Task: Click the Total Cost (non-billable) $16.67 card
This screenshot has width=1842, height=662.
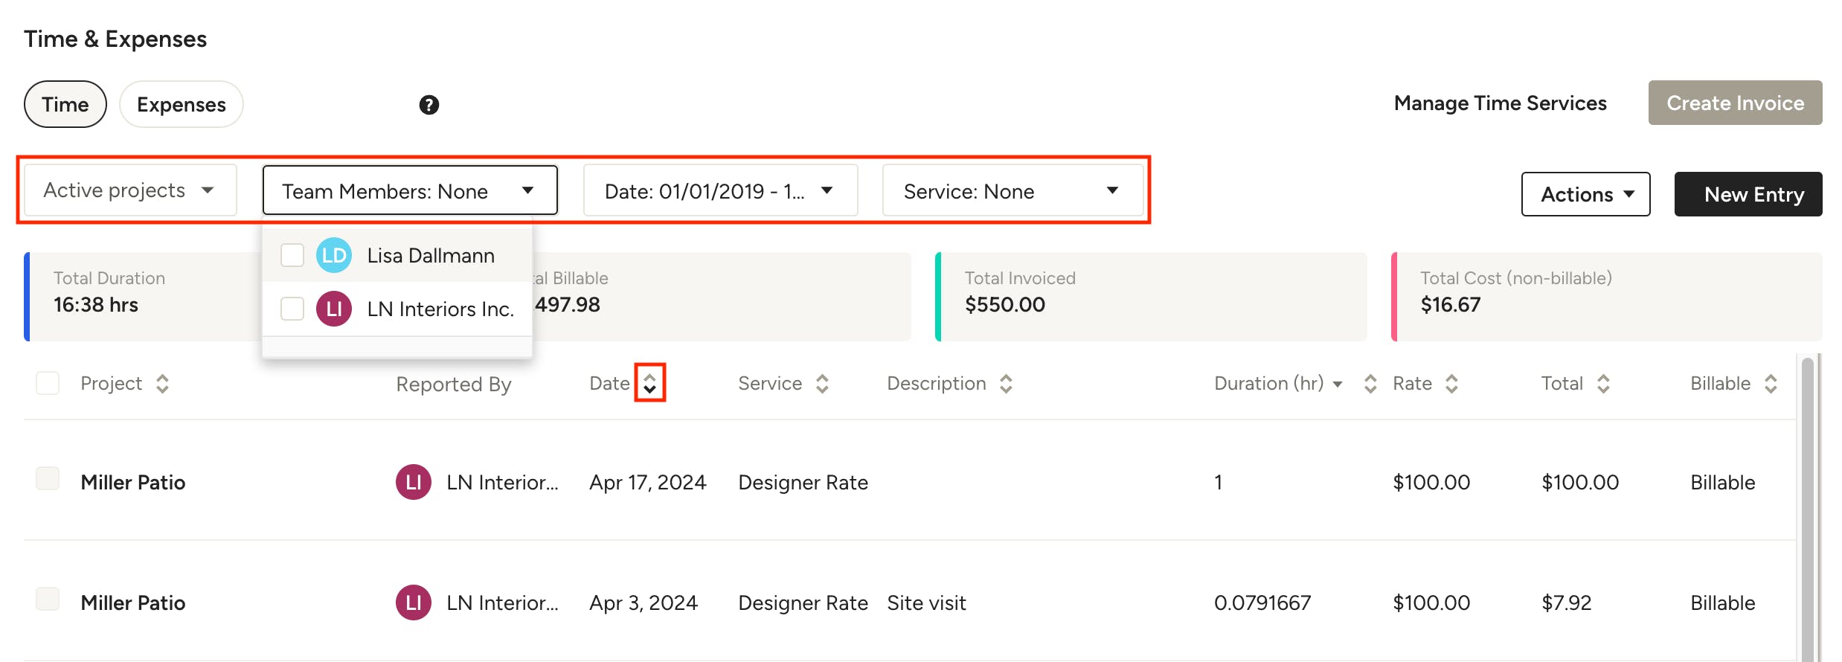Action: click(x=1607, y=297)
